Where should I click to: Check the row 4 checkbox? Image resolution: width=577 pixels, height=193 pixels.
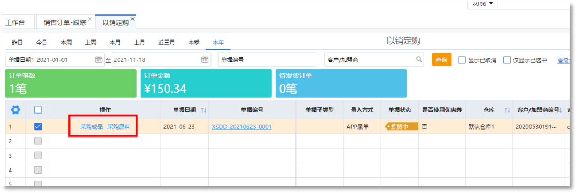click(38, 170)
